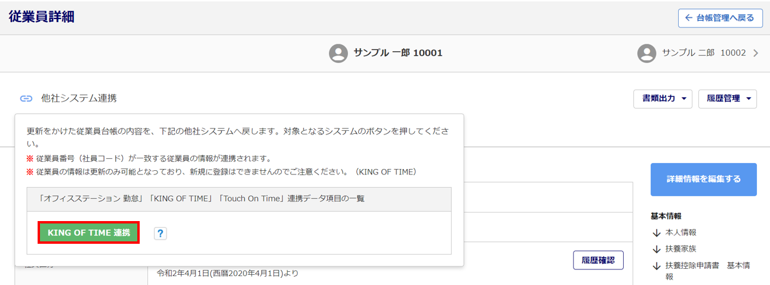Jump to 扶養控除申請書 基本情報 section
Image resolution: width=770 pixels, height=285 pixels.
707,271
